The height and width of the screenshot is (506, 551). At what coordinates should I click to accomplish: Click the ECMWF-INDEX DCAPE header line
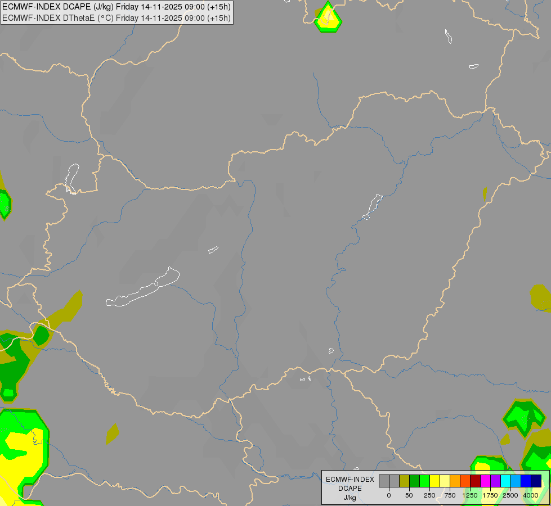coord(117,7)
